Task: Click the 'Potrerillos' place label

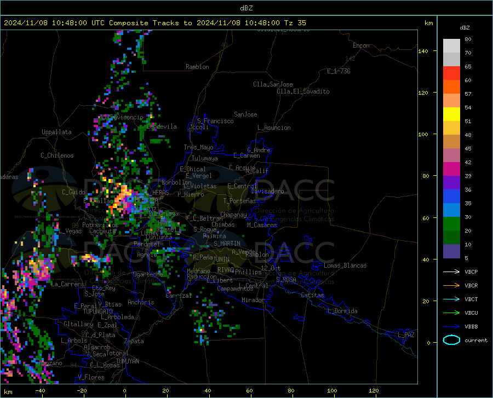Action: point(100,225)
